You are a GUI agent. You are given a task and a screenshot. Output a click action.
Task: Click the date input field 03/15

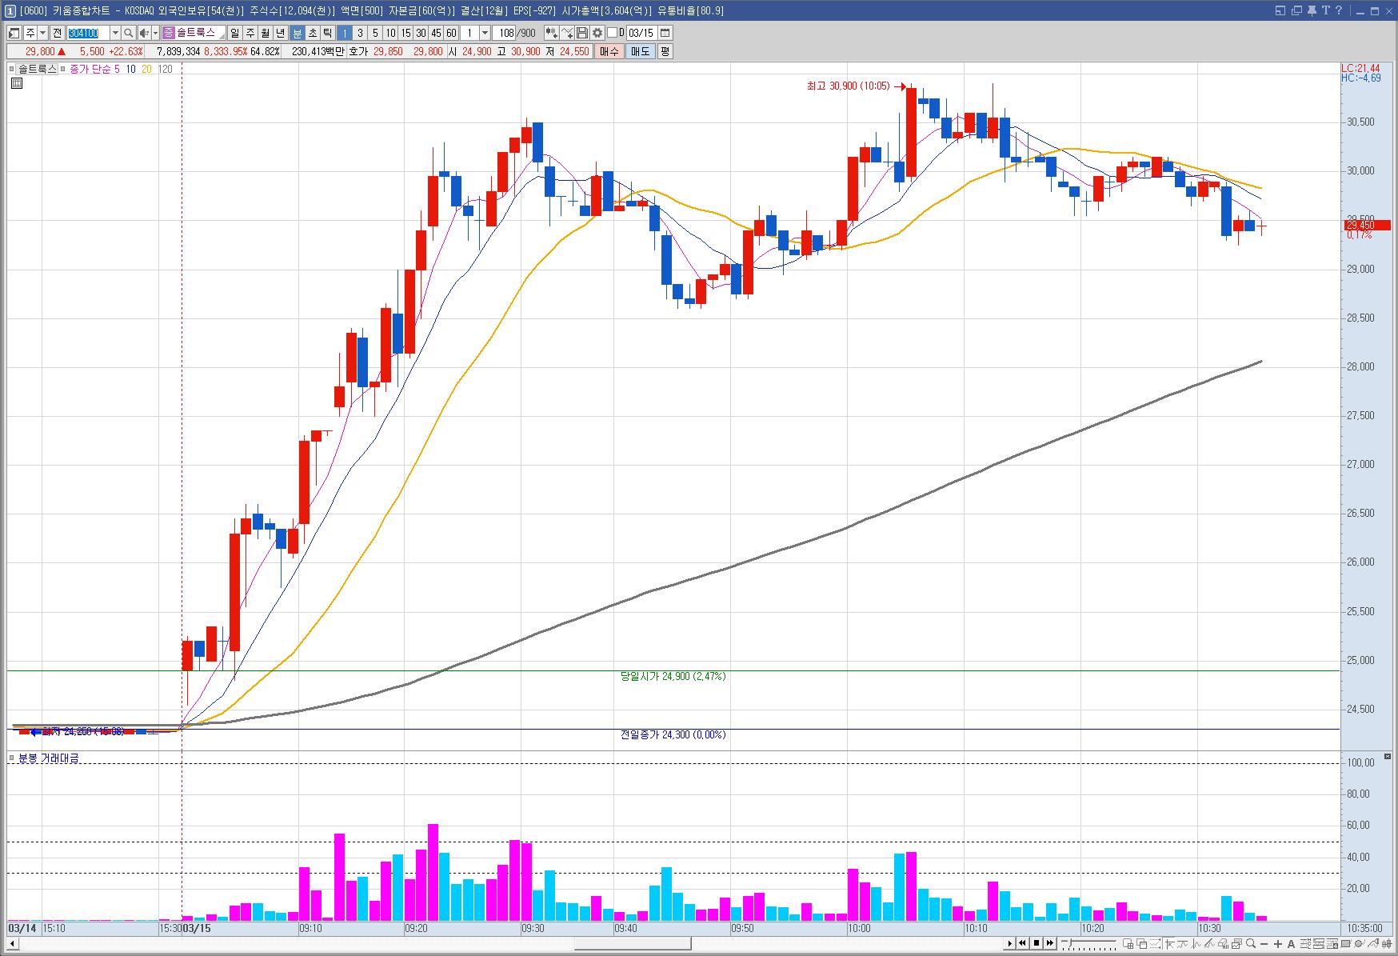(641, 33)
